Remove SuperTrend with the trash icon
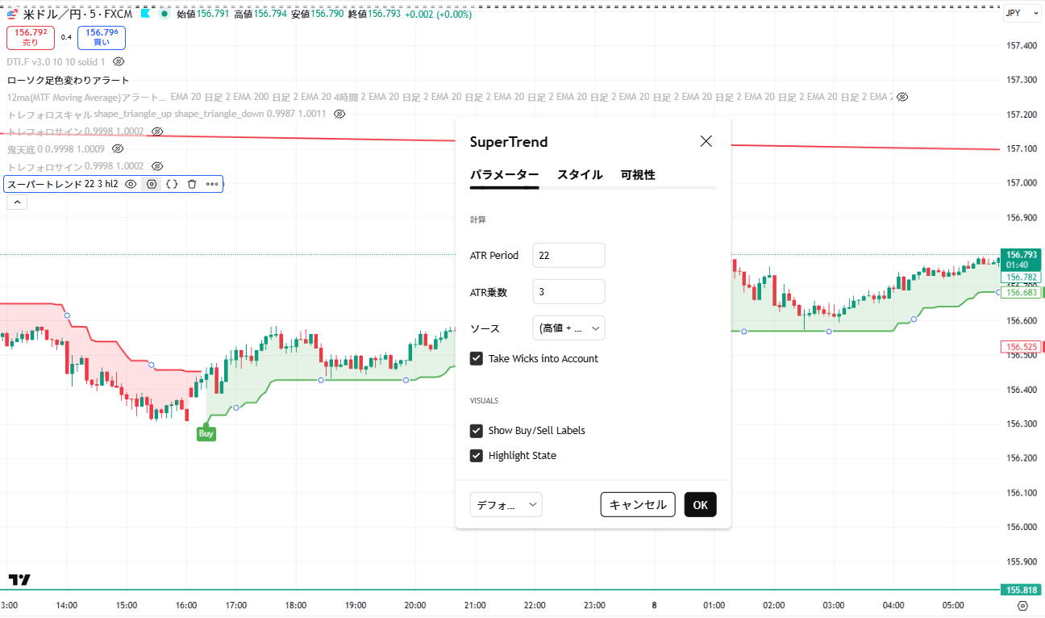This screenshot has width=1045, height=618. click(x=192, y=184)
